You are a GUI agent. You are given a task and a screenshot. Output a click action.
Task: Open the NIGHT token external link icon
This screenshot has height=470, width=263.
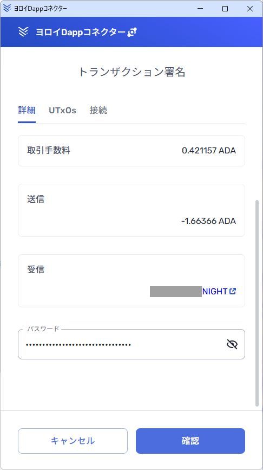(x=233, y=291)
